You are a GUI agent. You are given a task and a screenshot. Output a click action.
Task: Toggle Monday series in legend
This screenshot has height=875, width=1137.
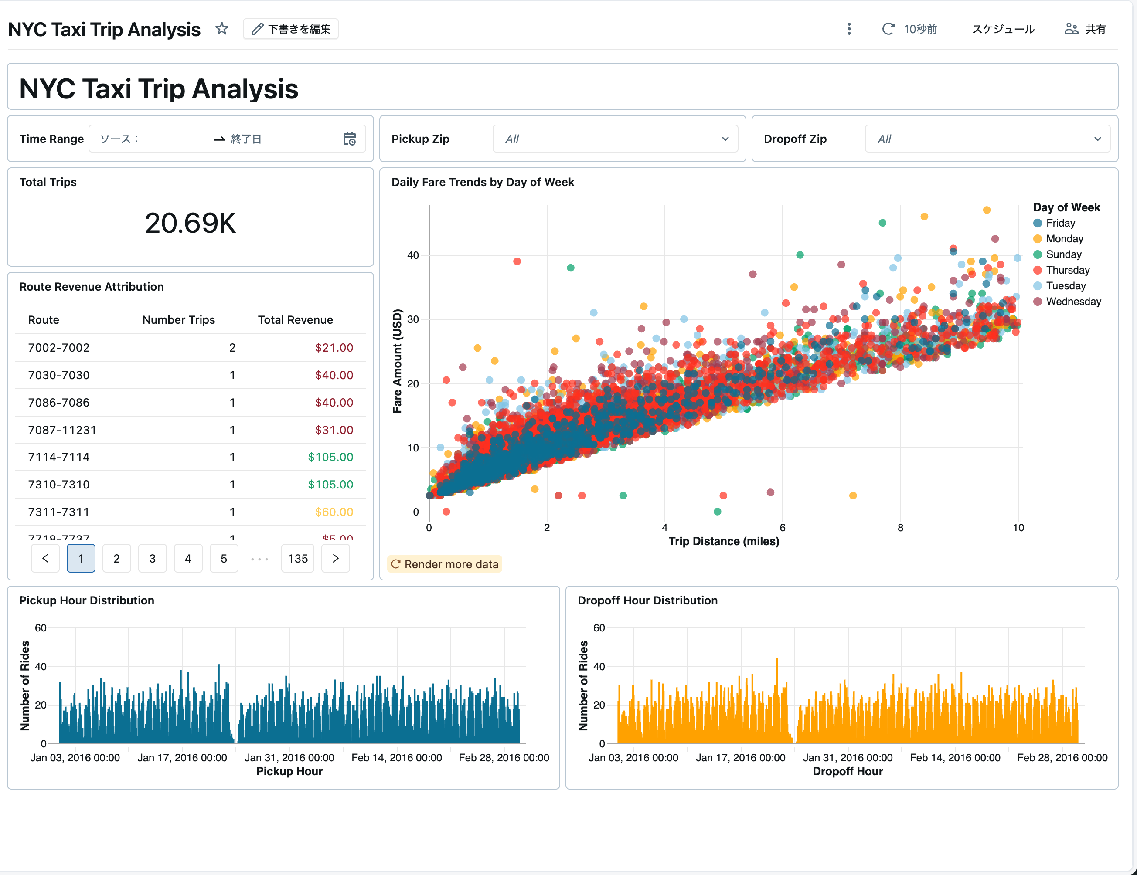pos(1064,239)
